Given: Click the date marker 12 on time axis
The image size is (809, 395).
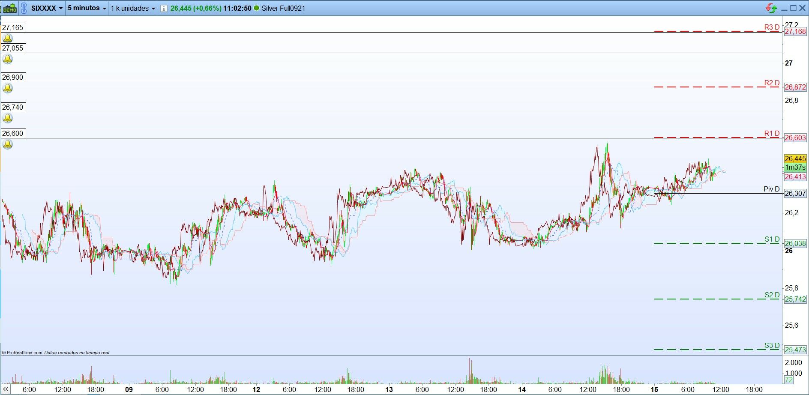Looking at the screenshot, I should 256,389.
